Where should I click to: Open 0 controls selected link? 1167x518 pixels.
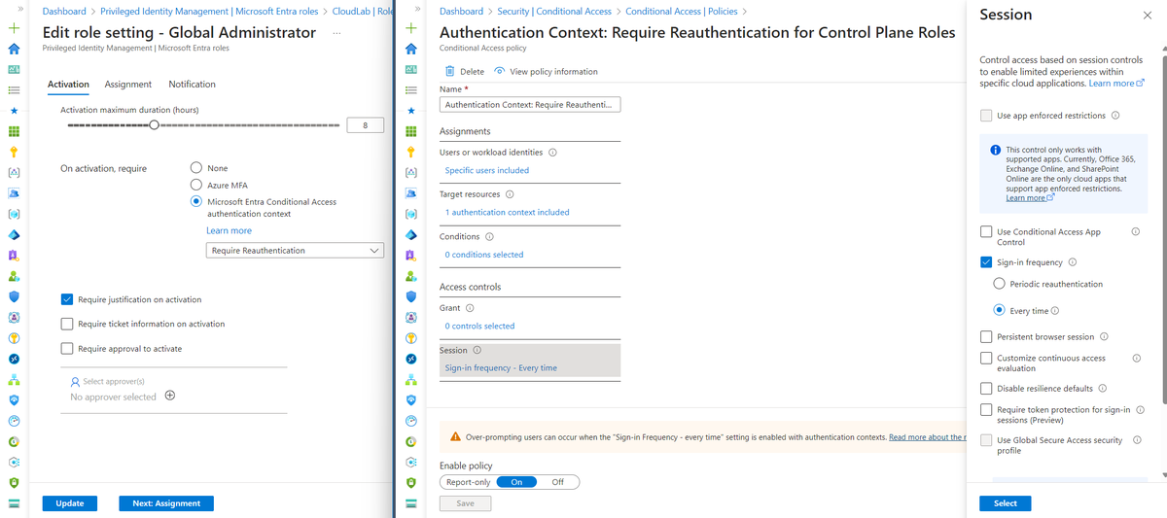(480, 326)
